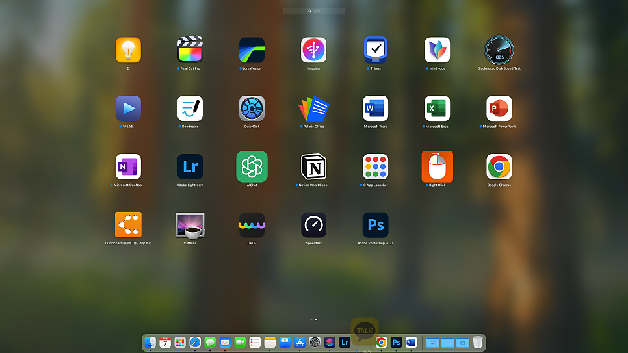The image size is (628, 353).
Task: Open the Trash in the Dock
Action: [477, 342]
